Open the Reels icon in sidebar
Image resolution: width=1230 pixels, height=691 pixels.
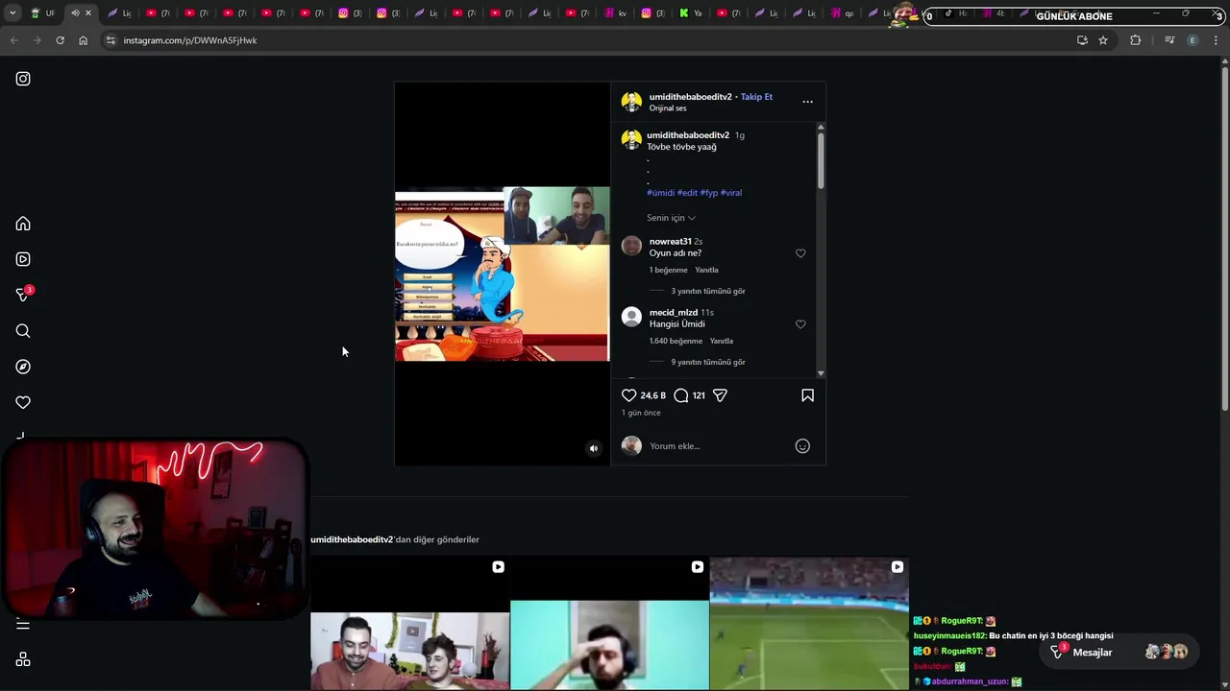23,259
